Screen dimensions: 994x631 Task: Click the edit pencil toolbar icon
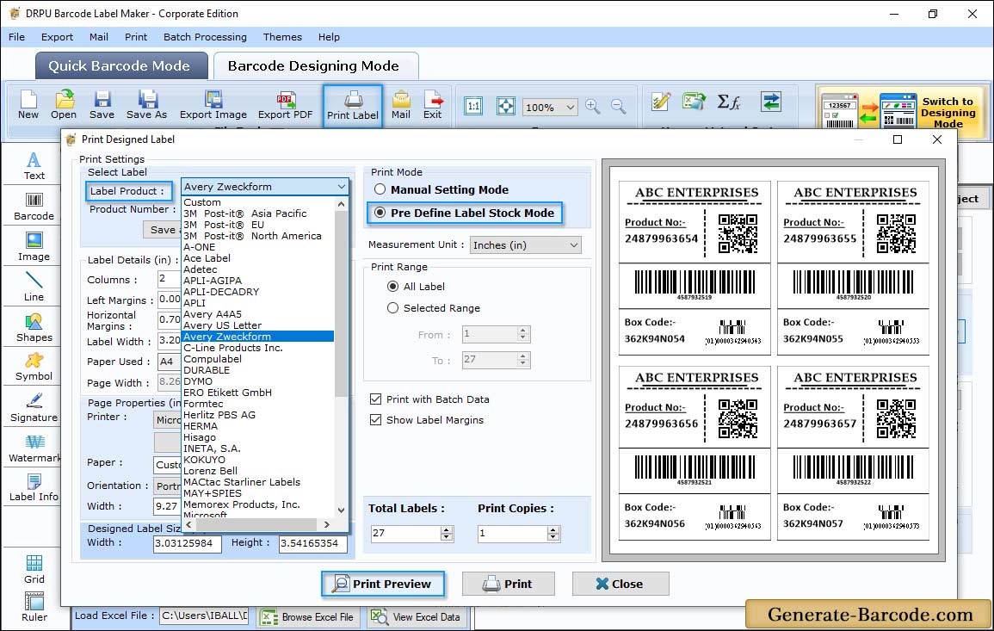click(x=661, y=102)
